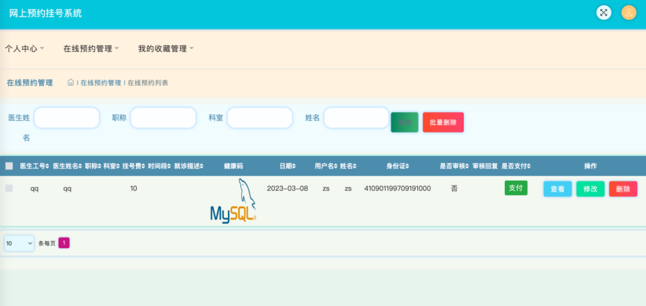Click the green 查询 button
646x306 pixels.
(x=405, y=122)
